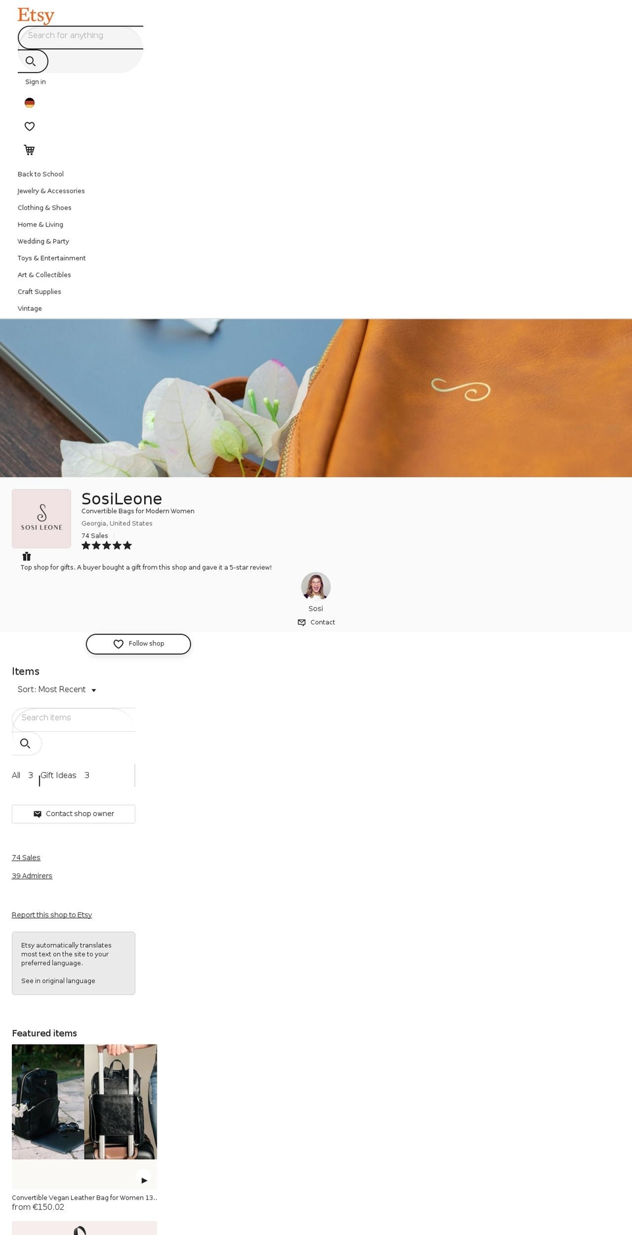632x1235 pixels.
Task: Click Contact shop owner button
Action: [74, 814]
